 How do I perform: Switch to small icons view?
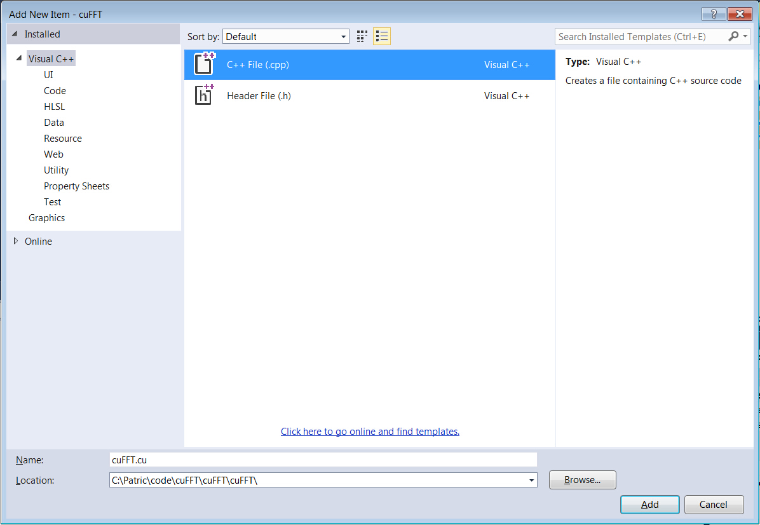[x=362, y=36]
